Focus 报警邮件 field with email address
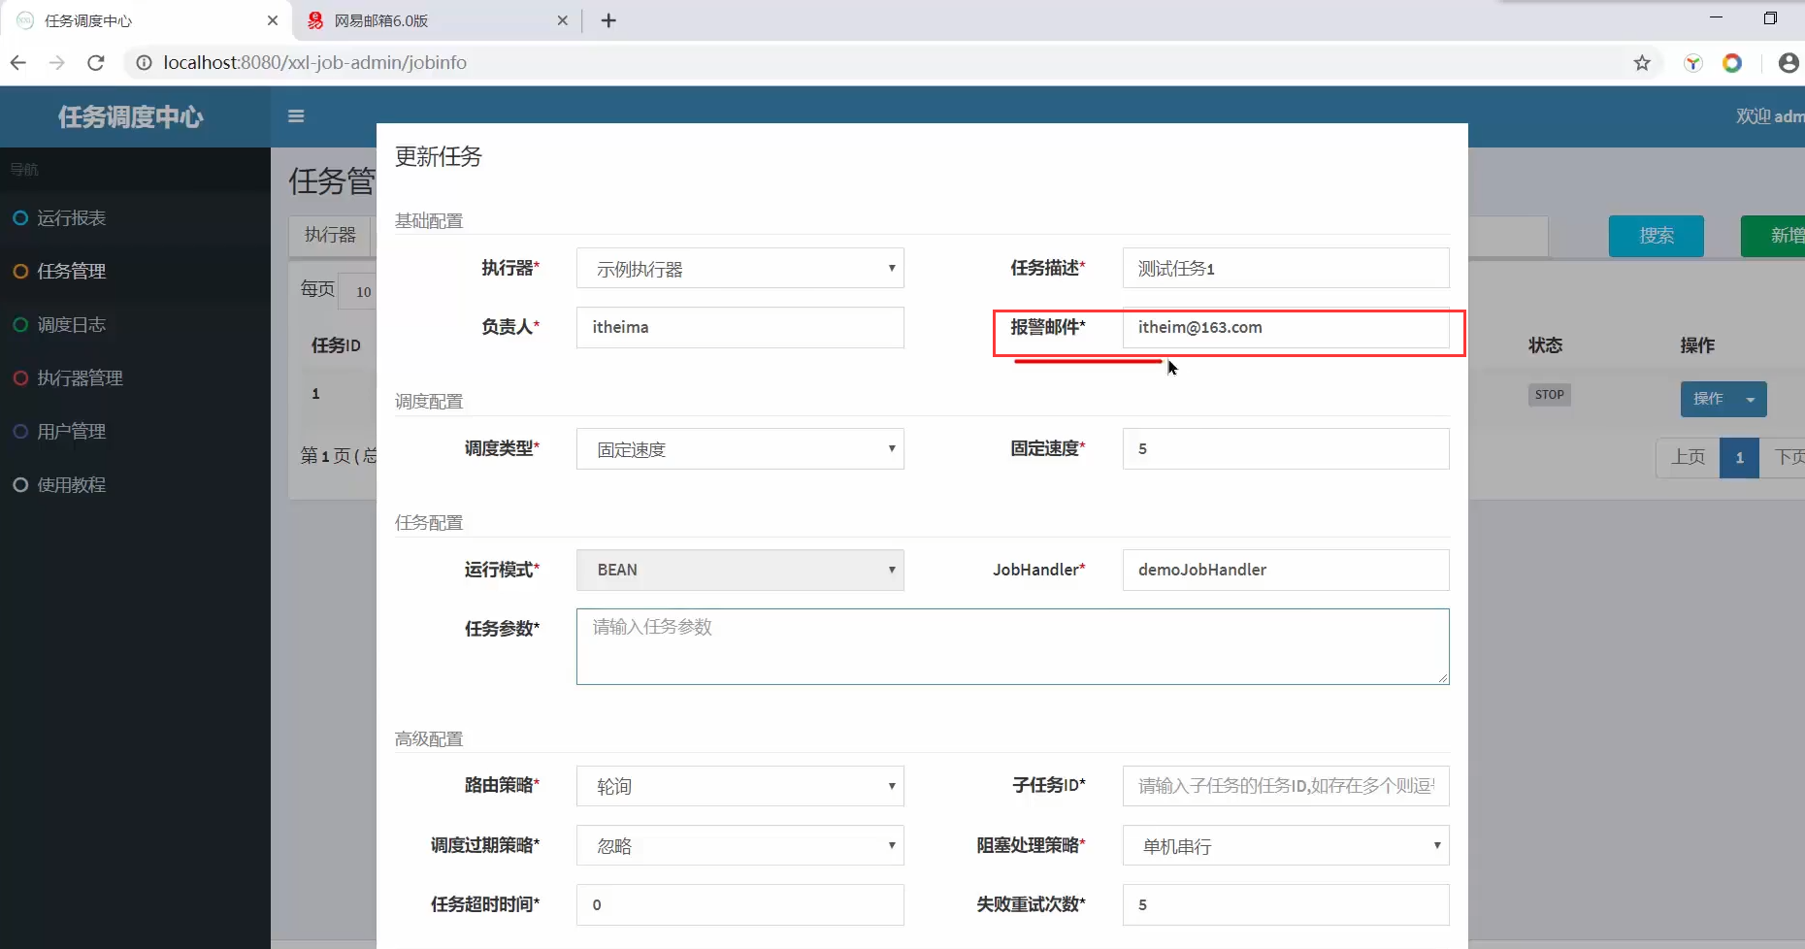The width and height of the screenshot is (1805, 949). tap(1286, 327)
